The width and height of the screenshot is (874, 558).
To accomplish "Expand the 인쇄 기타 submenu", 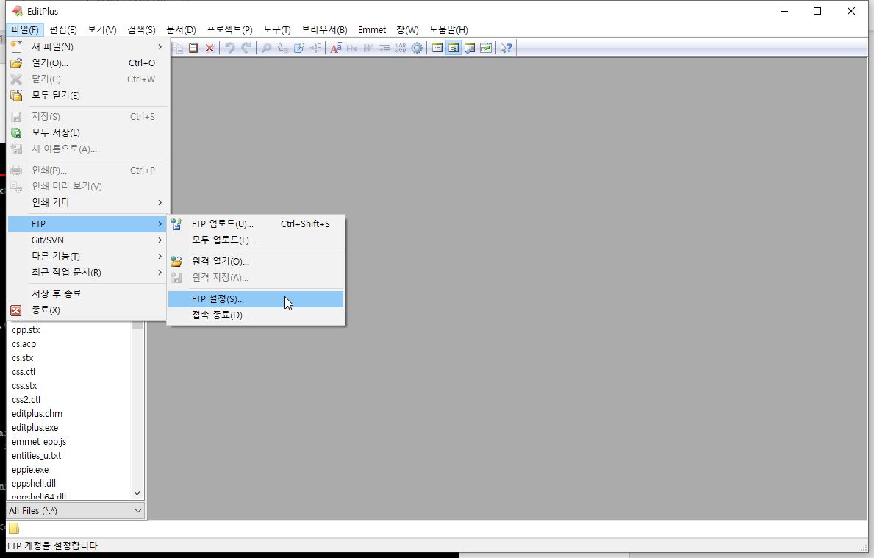I will coord(87,202).
